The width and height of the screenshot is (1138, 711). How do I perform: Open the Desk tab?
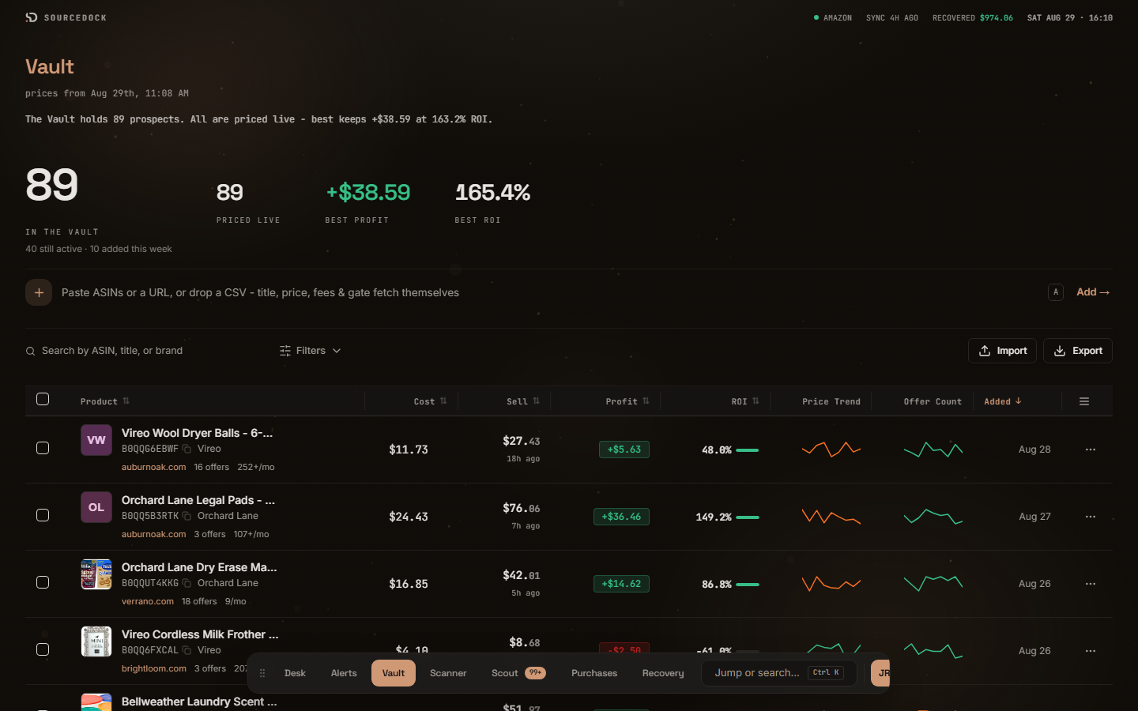[x=295, y=673]
